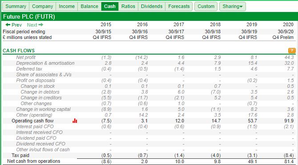Click the 2017 Operating cash flow value 12.0

tap(180, 121)
